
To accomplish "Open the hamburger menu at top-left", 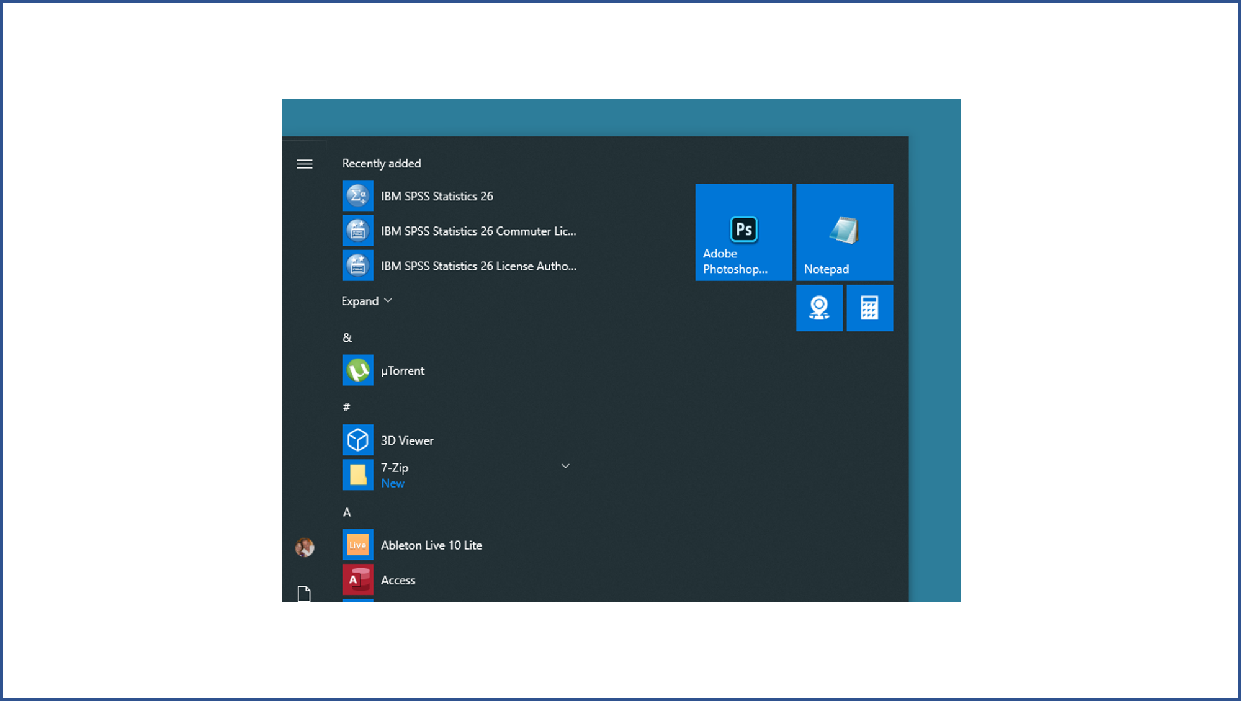I will pyautogui.click(x=304, y=164).
